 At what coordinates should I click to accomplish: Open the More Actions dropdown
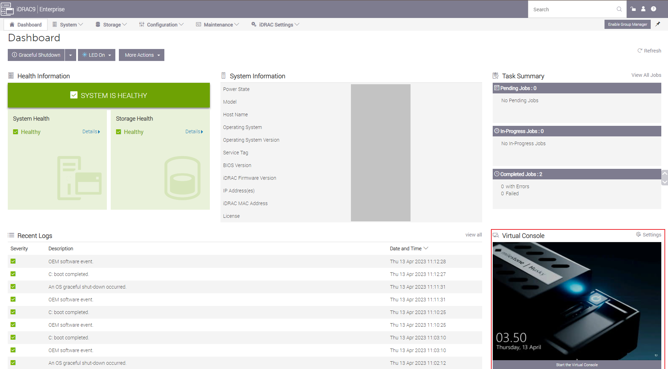tap(141, 55)
